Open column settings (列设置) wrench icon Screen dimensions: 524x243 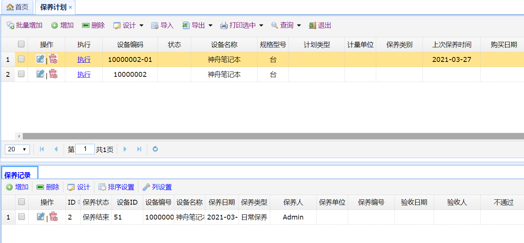point(147,187)
